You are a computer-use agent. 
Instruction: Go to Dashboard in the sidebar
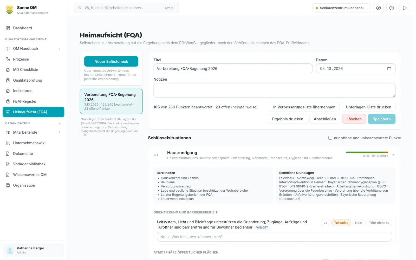click(x=33, y=28)
